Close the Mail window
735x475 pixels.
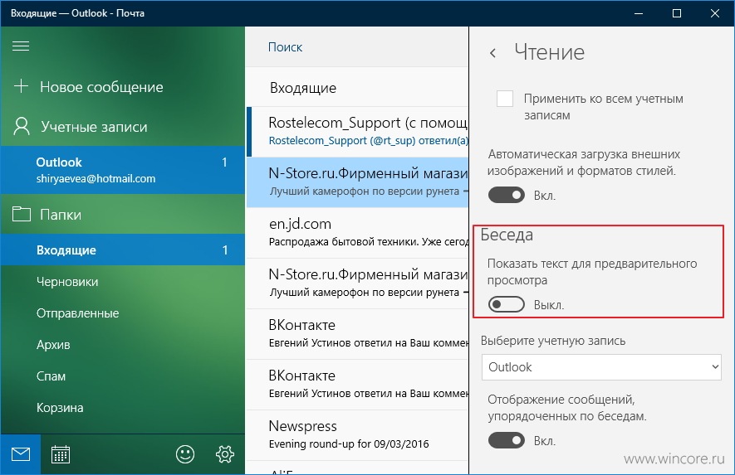point(715,13)
